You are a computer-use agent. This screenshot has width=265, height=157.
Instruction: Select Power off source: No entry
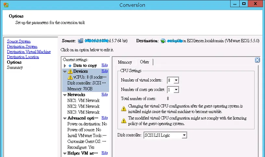(84, 130)
